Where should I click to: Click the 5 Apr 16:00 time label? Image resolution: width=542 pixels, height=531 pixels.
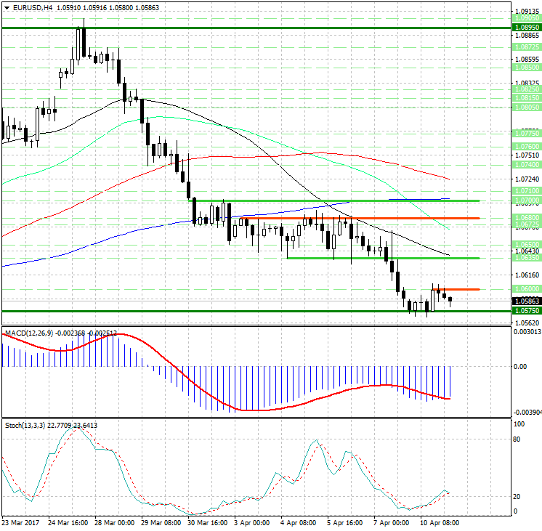click(344, 522)
